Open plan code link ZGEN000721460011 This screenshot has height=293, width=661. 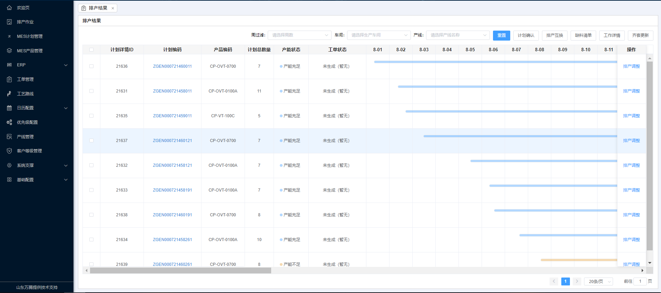(172, 66)
